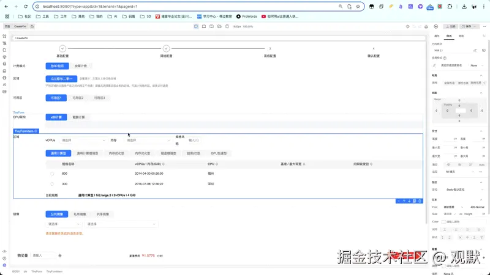Collapse the 文本 section chevron

tap(481, 200)
